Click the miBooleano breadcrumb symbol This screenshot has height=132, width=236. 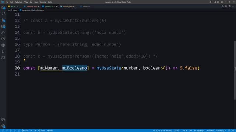click(x=39, y=10)
